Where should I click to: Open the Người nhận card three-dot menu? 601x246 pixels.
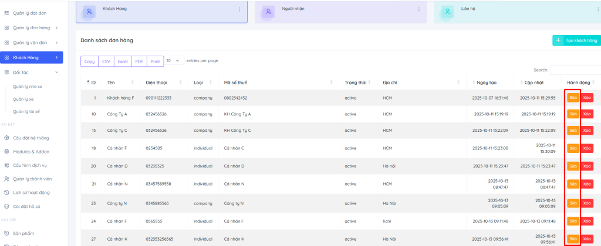click(418, 9)
